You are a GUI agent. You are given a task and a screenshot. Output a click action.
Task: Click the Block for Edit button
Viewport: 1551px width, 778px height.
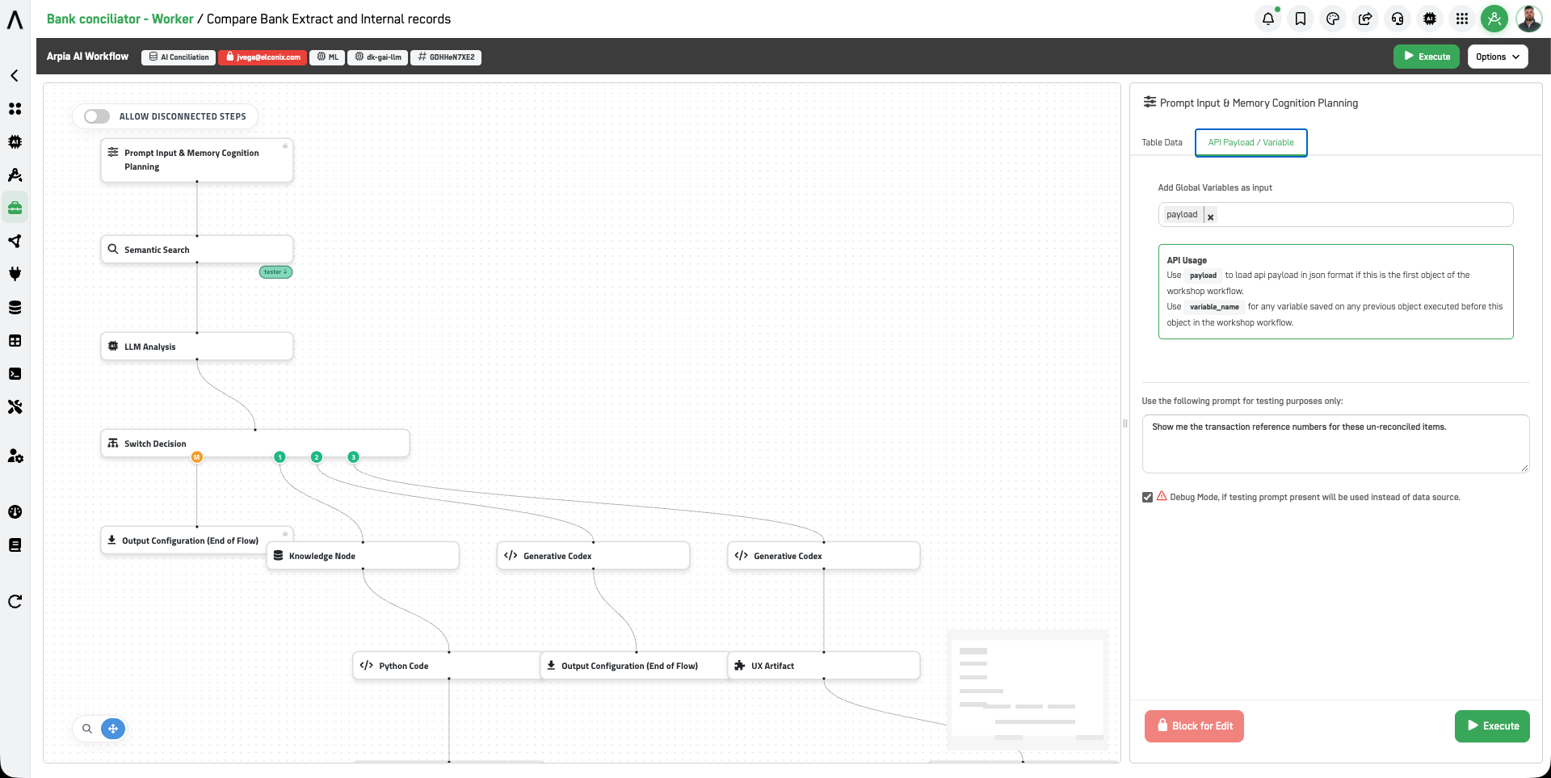pyautogui.click(x=1194, y=726)
